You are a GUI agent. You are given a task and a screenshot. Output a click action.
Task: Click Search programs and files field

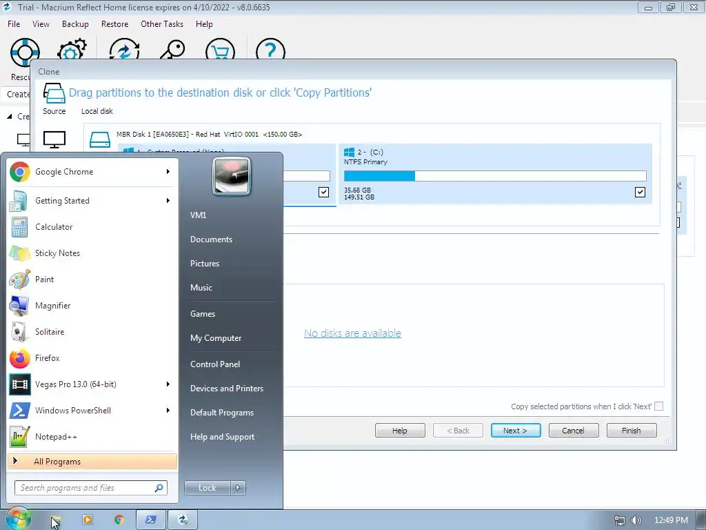[x=91, y=488]
